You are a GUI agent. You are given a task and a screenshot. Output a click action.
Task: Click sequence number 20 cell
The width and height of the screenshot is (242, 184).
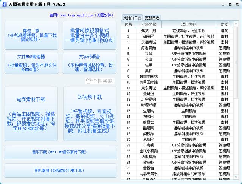(129, 140)
